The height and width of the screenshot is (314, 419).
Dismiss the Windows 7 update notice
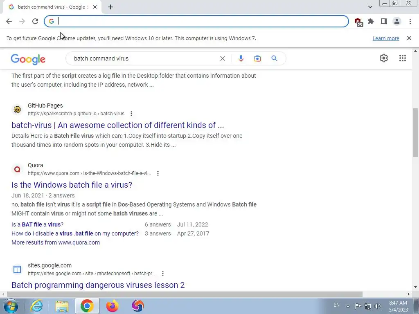click(409, 38)
